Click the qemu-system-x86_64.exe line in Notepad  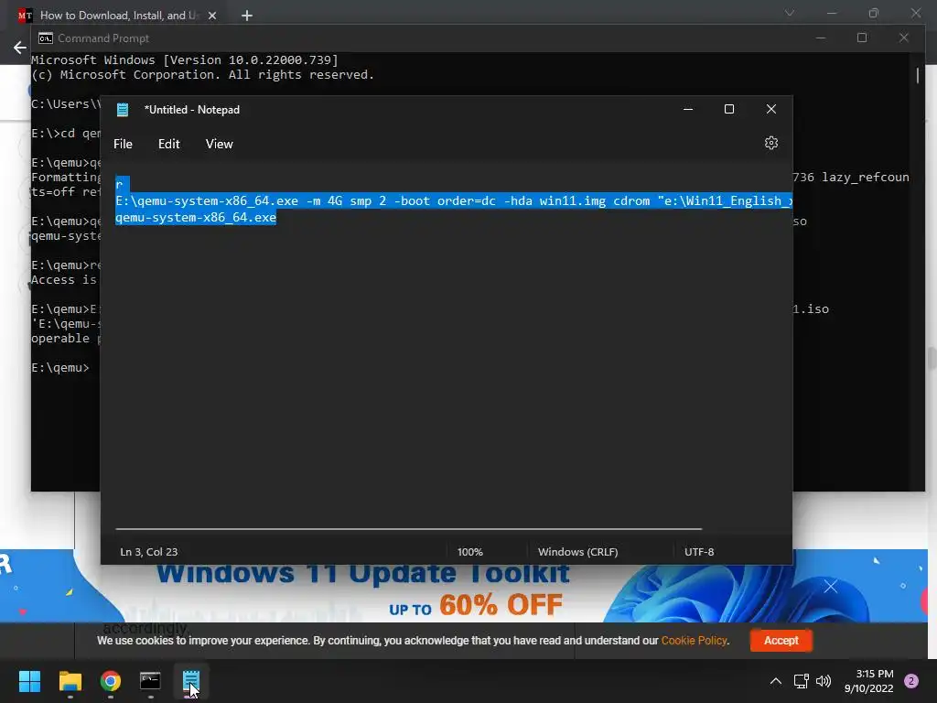(x=196, y=218)
